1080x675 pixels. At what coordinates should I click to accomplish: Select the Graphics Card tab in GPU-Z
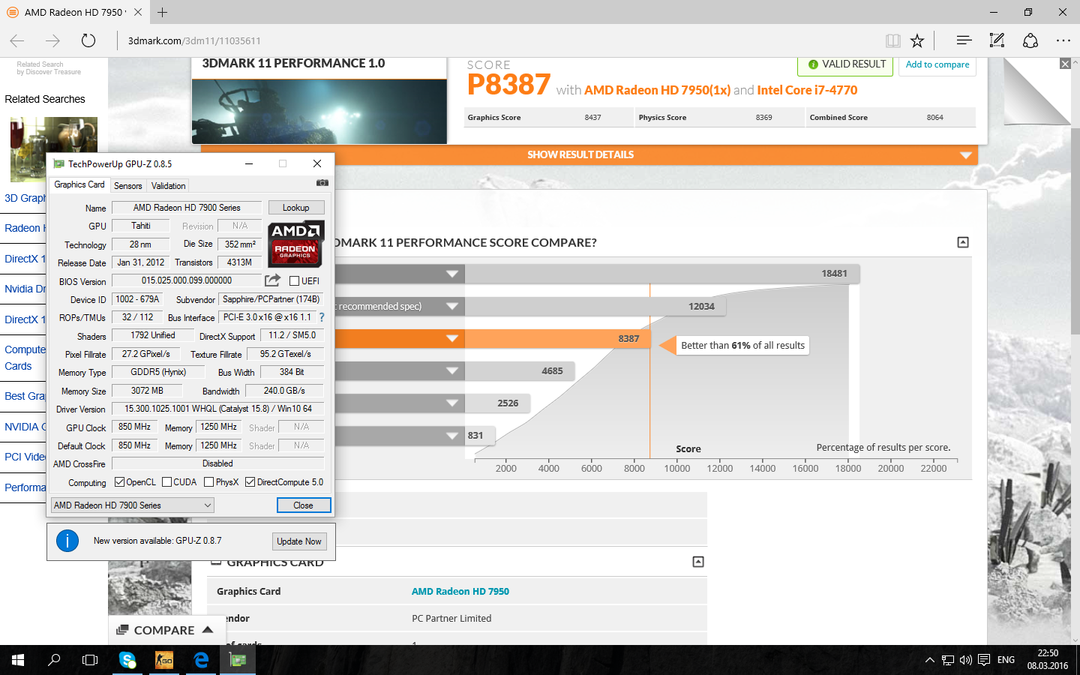coord(79,184)
